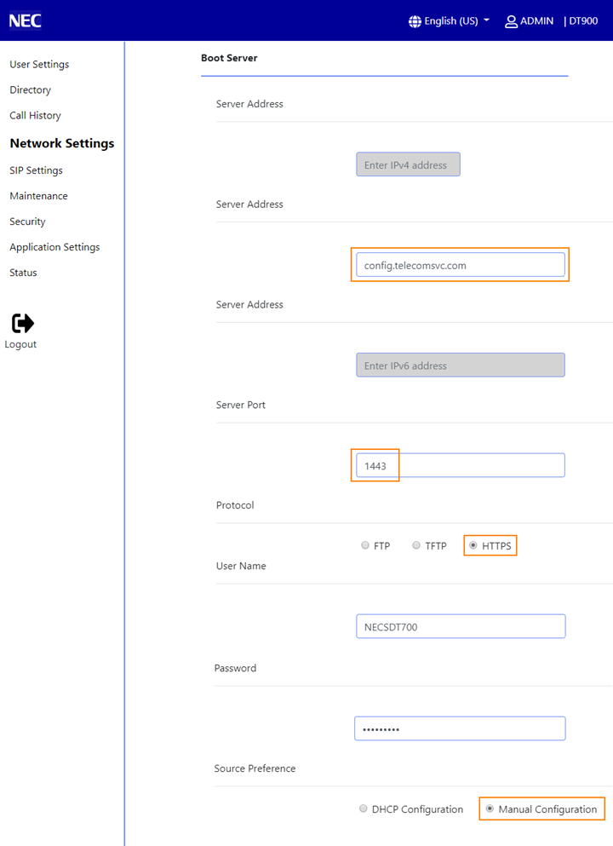Open Call History in sidebar
The width and height of the screenshot is (613, 846).
(35, 116)
